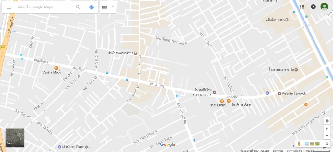Open the keyboard input tools dropdown arrow
The width and height of the screenshot is (333, 152).
113,7
